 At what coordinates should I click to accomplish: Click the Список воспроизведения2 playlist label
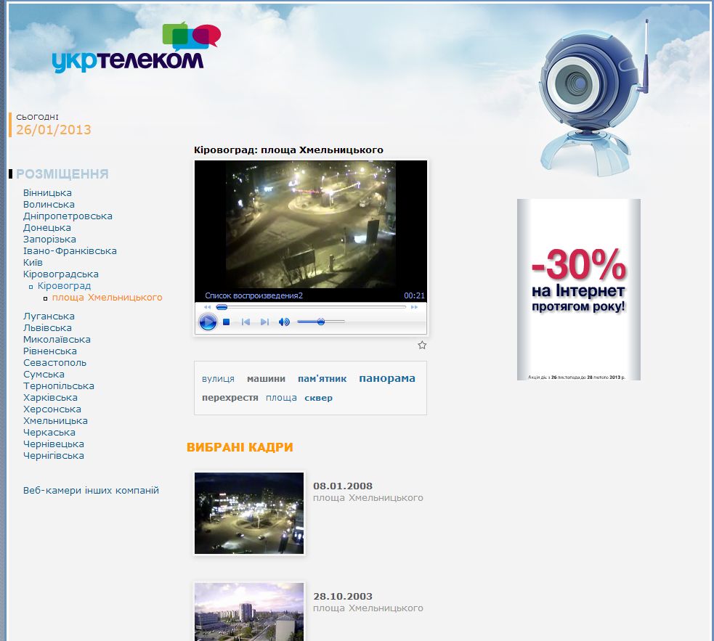pos(253,296)
